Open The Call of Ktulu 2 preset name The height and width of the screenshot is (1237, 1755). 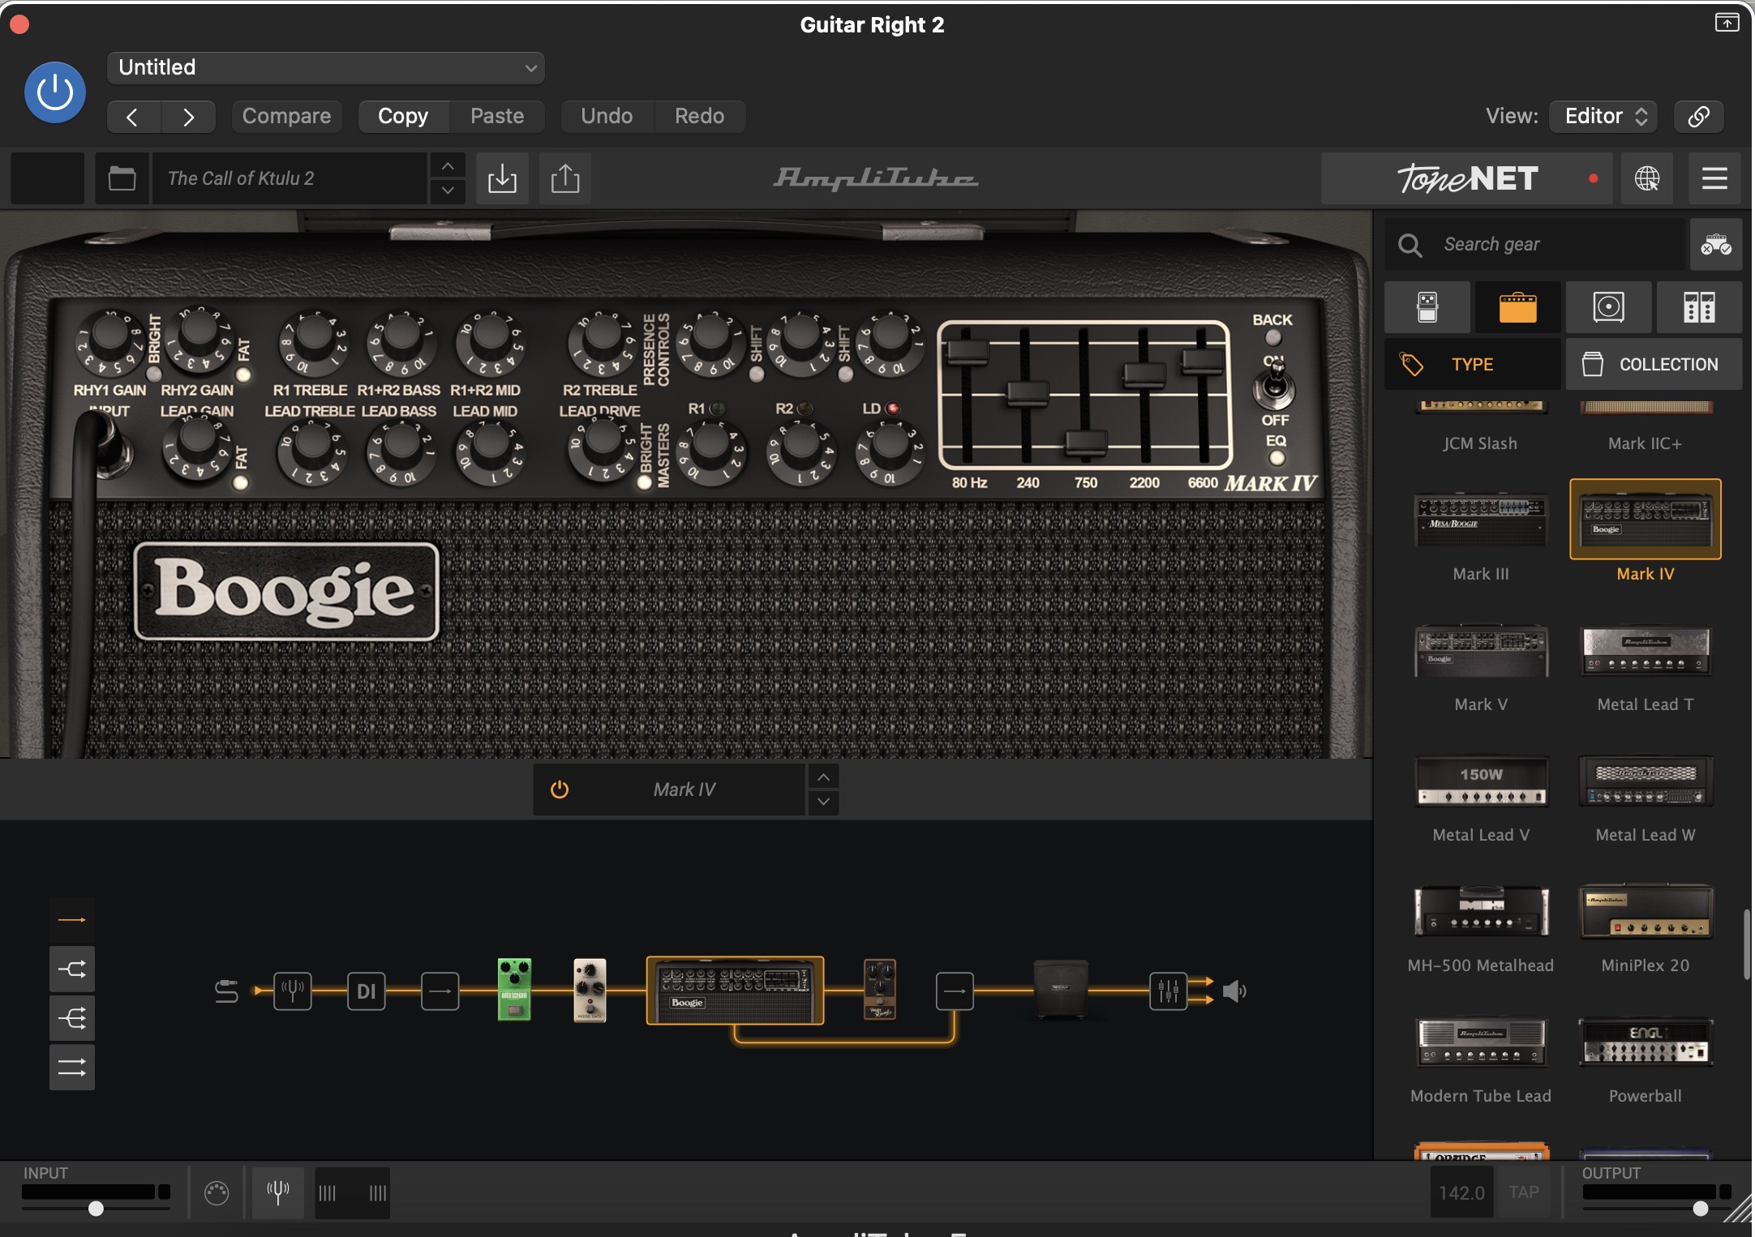(x=290, y=178)
